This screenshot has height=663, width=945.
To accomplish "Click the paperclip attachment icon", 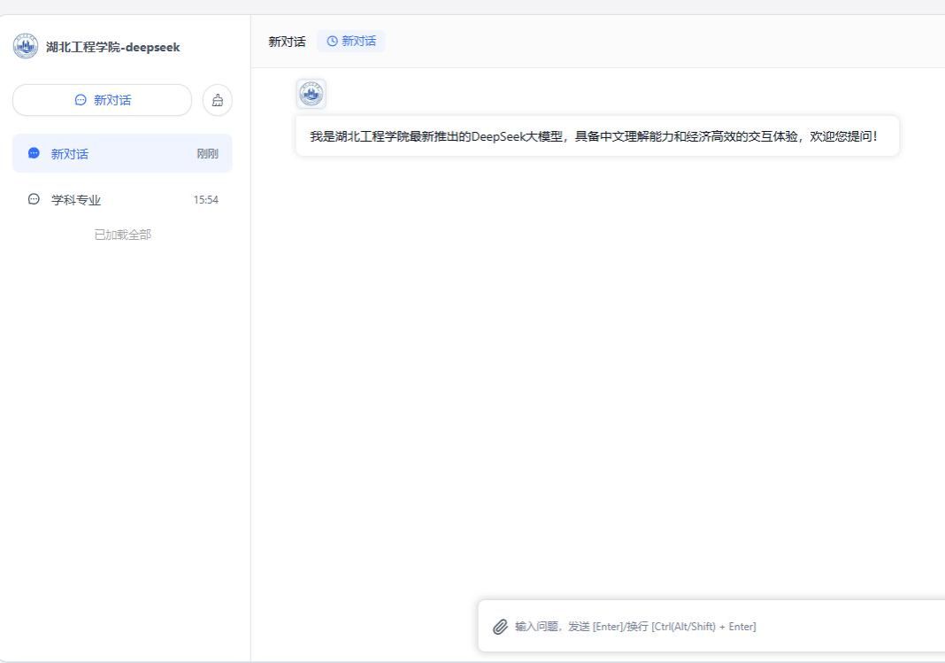I will 500,627.
